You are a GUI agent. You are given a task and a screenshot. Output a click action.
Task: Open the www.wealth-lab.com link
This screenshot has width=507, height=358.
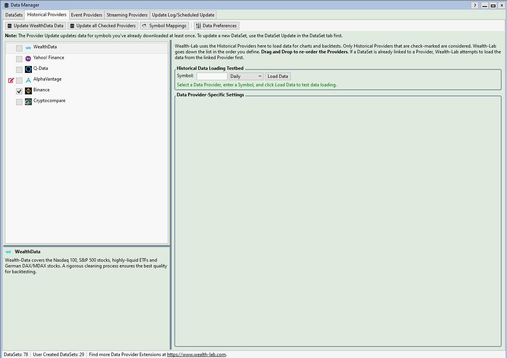coord(196,355)
